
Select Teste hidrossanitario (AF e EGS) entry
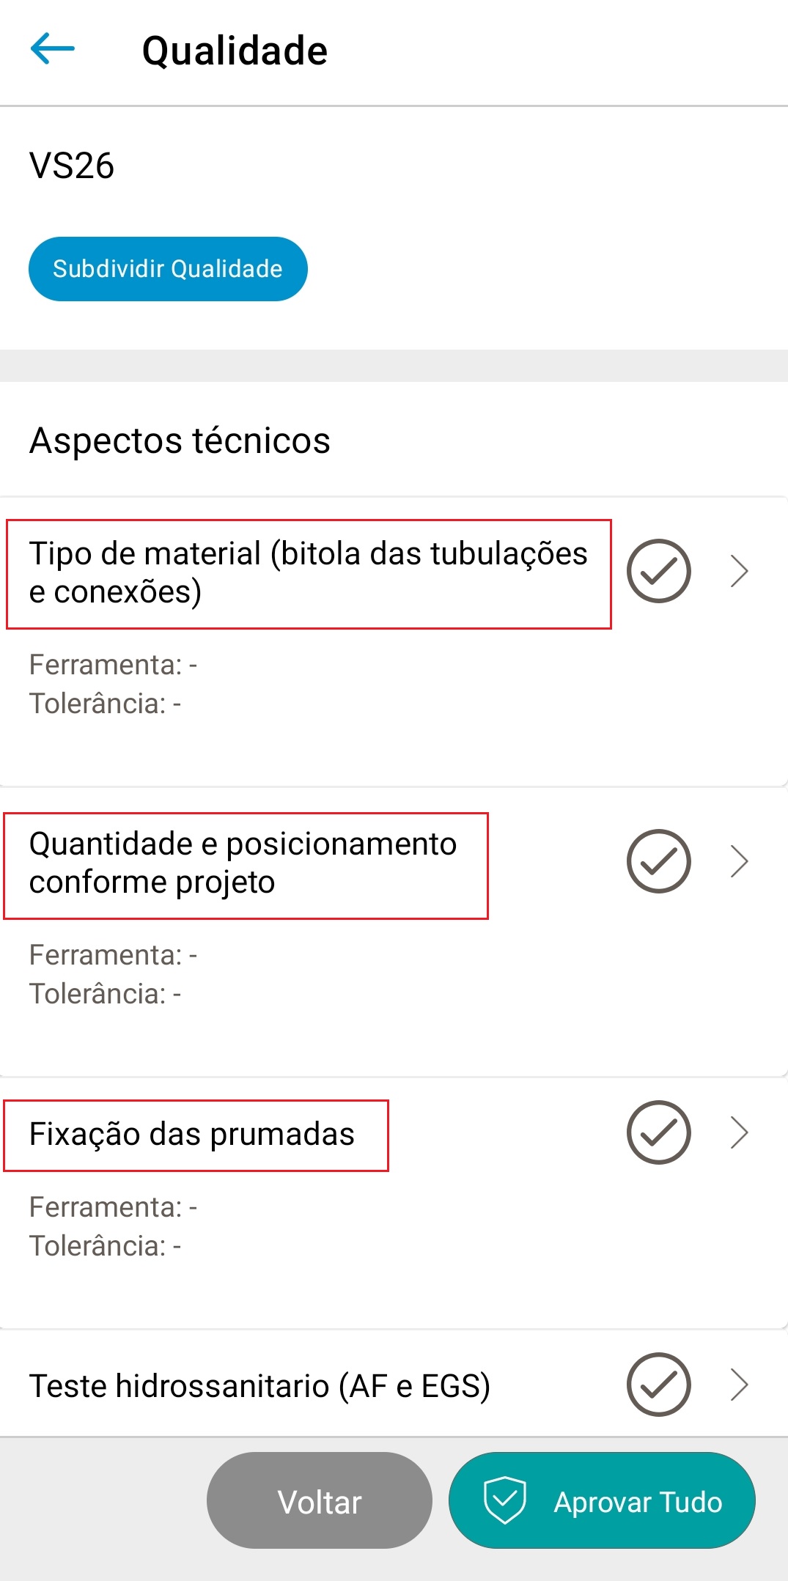click(259, 1386)
